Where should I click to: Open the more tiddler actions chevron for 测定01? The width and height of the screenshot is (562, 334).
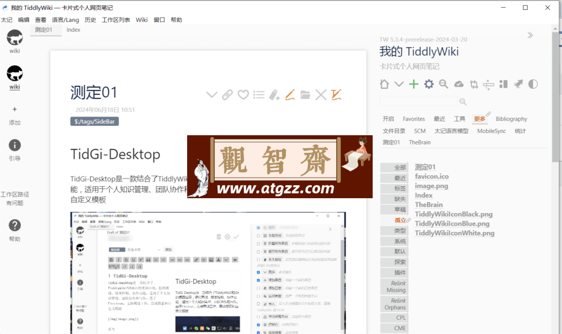pyautogui.click(x=212, y=95)
